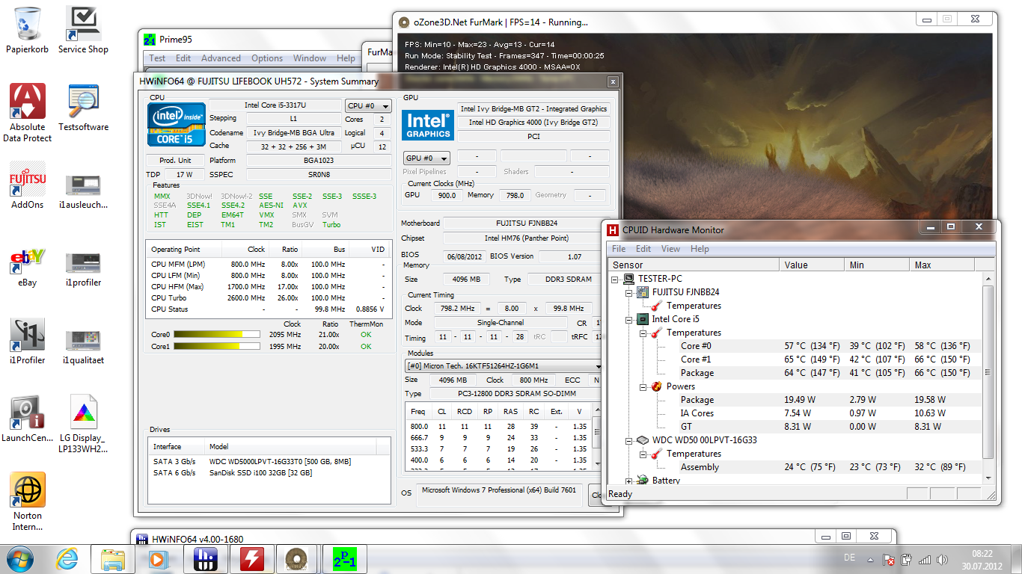Click volume speaker tray icon
The height and width of the screenshot is (574, 1022).
tap(941, 560)
